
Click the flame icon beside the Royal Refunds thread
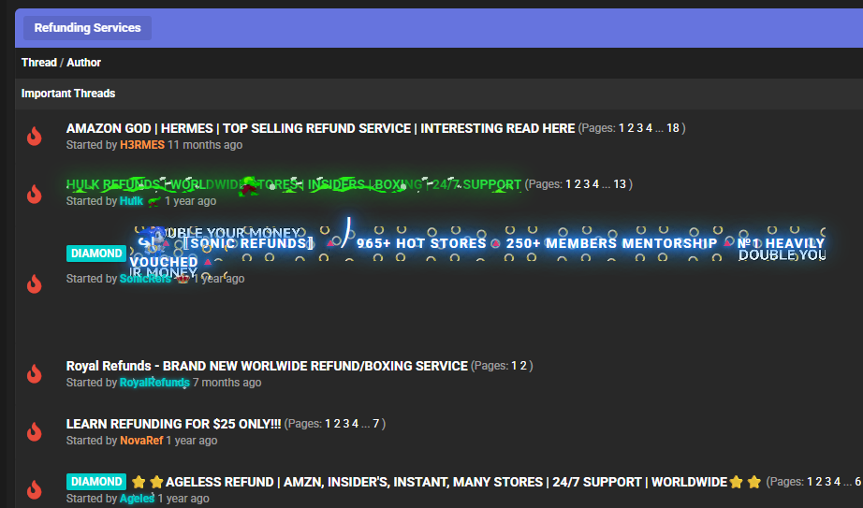[x=34, y=373]
